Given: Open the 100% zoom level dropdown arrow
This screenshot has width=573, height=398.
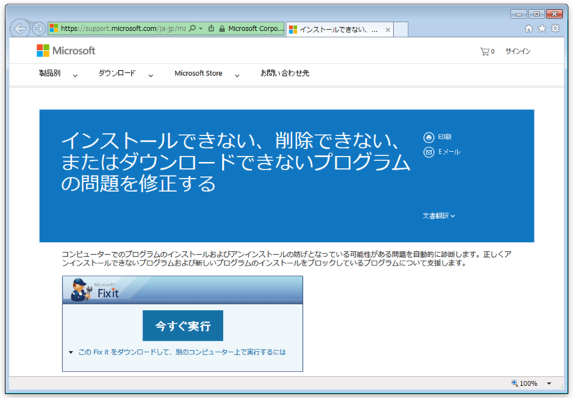Looking at the screenshot, I should (549, 384).
